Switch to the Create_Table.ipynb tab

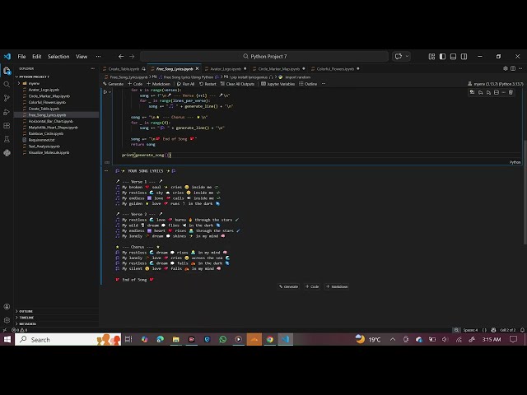tap(124, 69)
